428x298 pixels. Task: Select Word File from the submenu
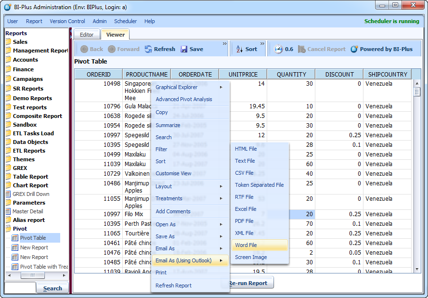[246, 245]
